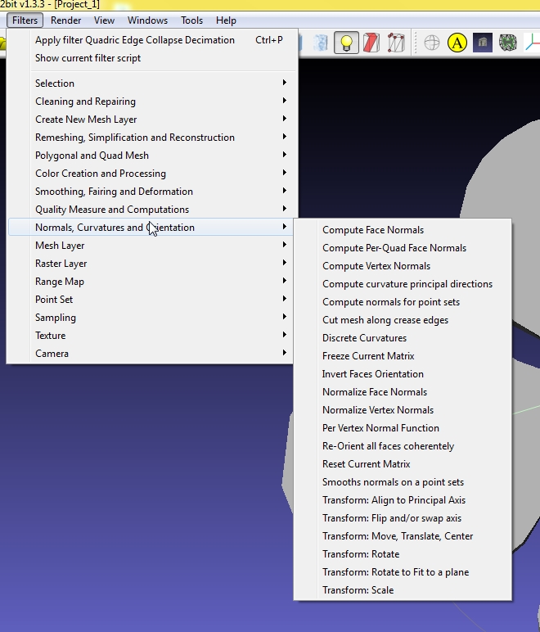Choose Normalize Vertex Normals
The width and height of the screenshot is (540, 632).
[403, 410]
